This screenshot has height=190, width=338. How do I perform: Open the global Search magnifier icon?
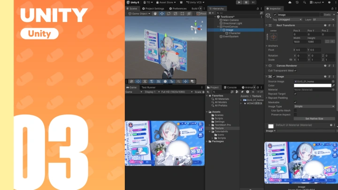(x=304, y=2)
